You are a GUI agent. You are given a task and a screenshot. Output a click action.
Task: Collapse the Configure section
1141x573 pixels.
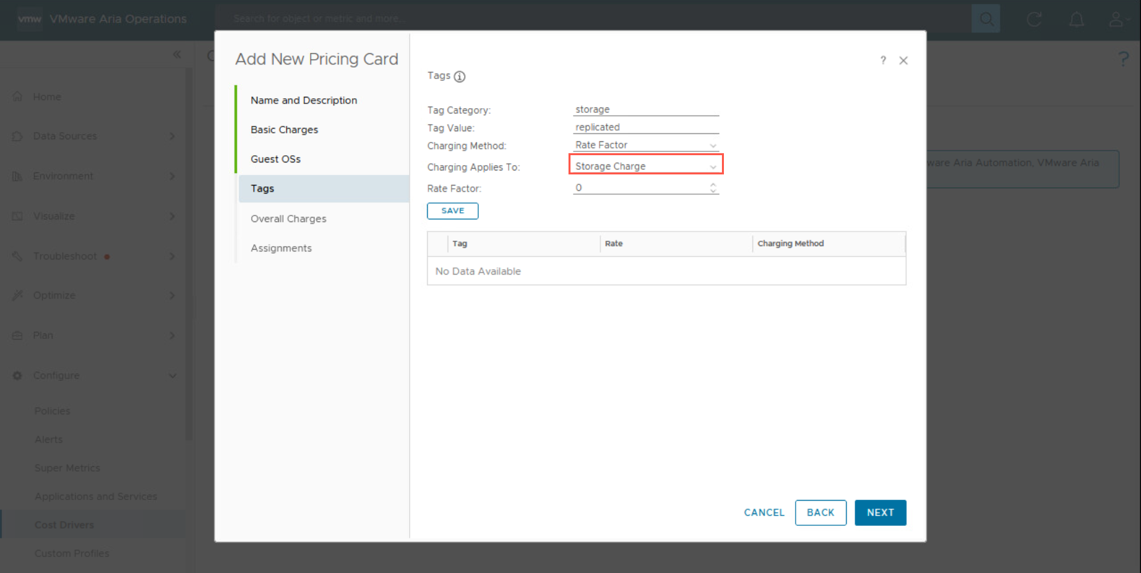click(172, 375)
